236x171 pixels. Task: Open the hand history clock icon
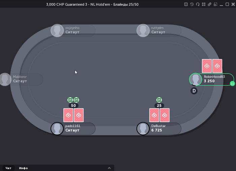pos(192,4)
